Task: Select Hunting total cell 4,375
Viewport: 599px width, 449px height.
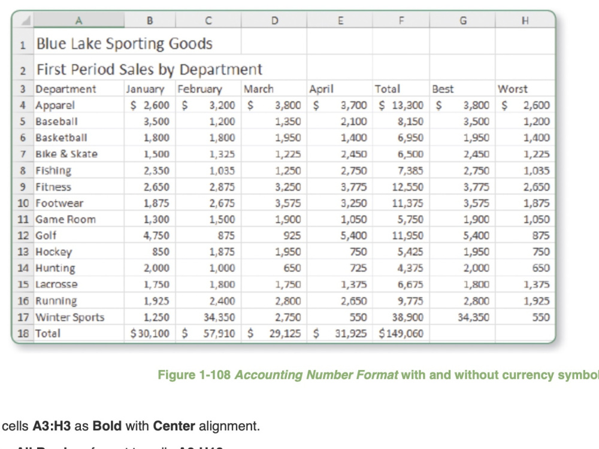Action: [401, 268]
